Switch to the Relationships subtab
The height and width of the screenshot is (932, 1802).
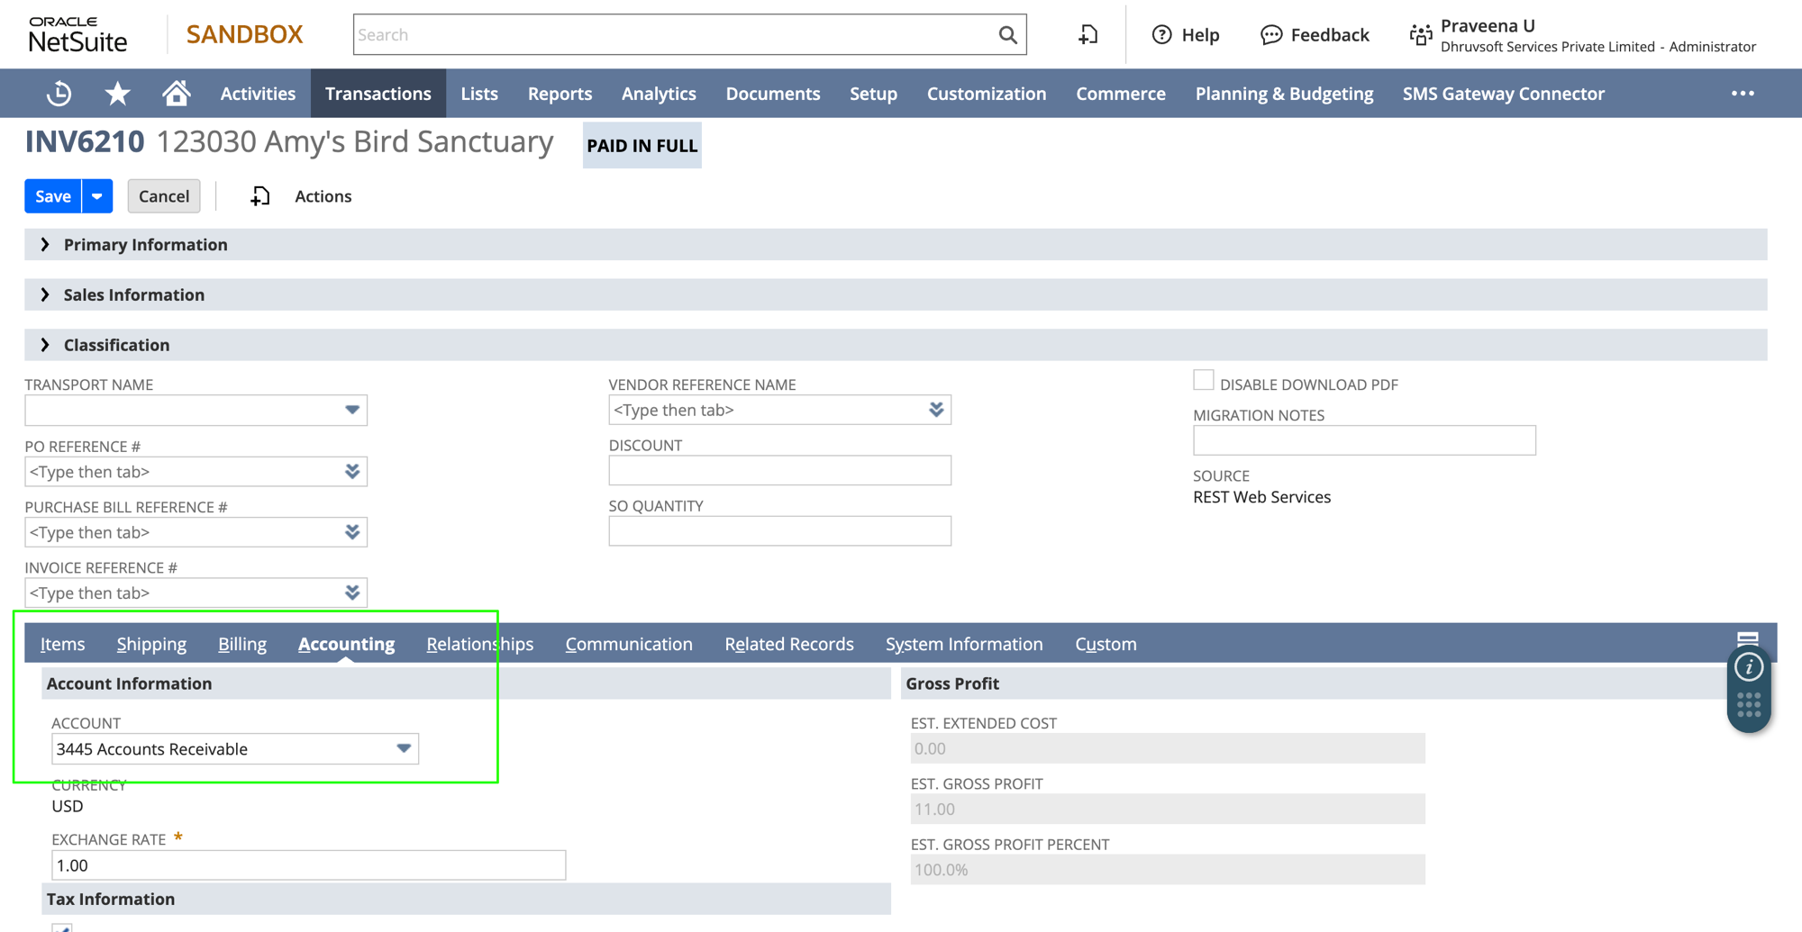click(480, 644)
